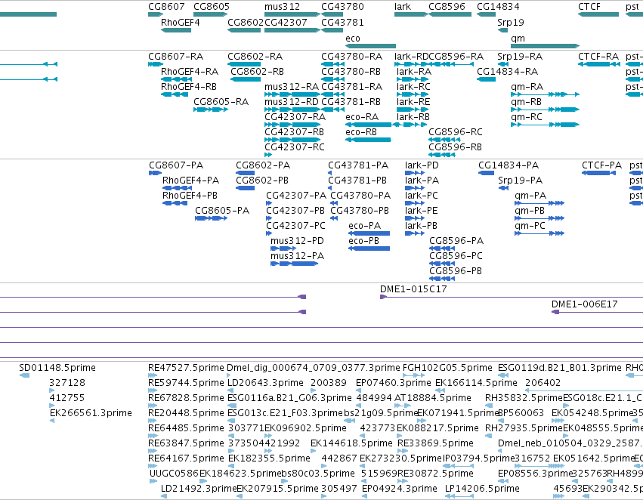
Task: Click the CG8607-RA transcript label
Action: pos(175,56)
